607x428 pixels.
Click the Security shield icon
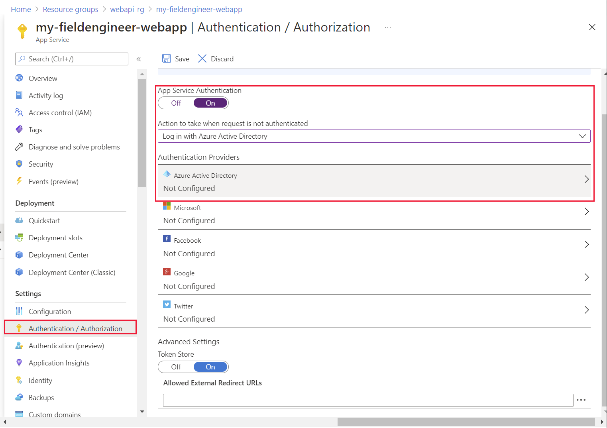pos(19,164)
